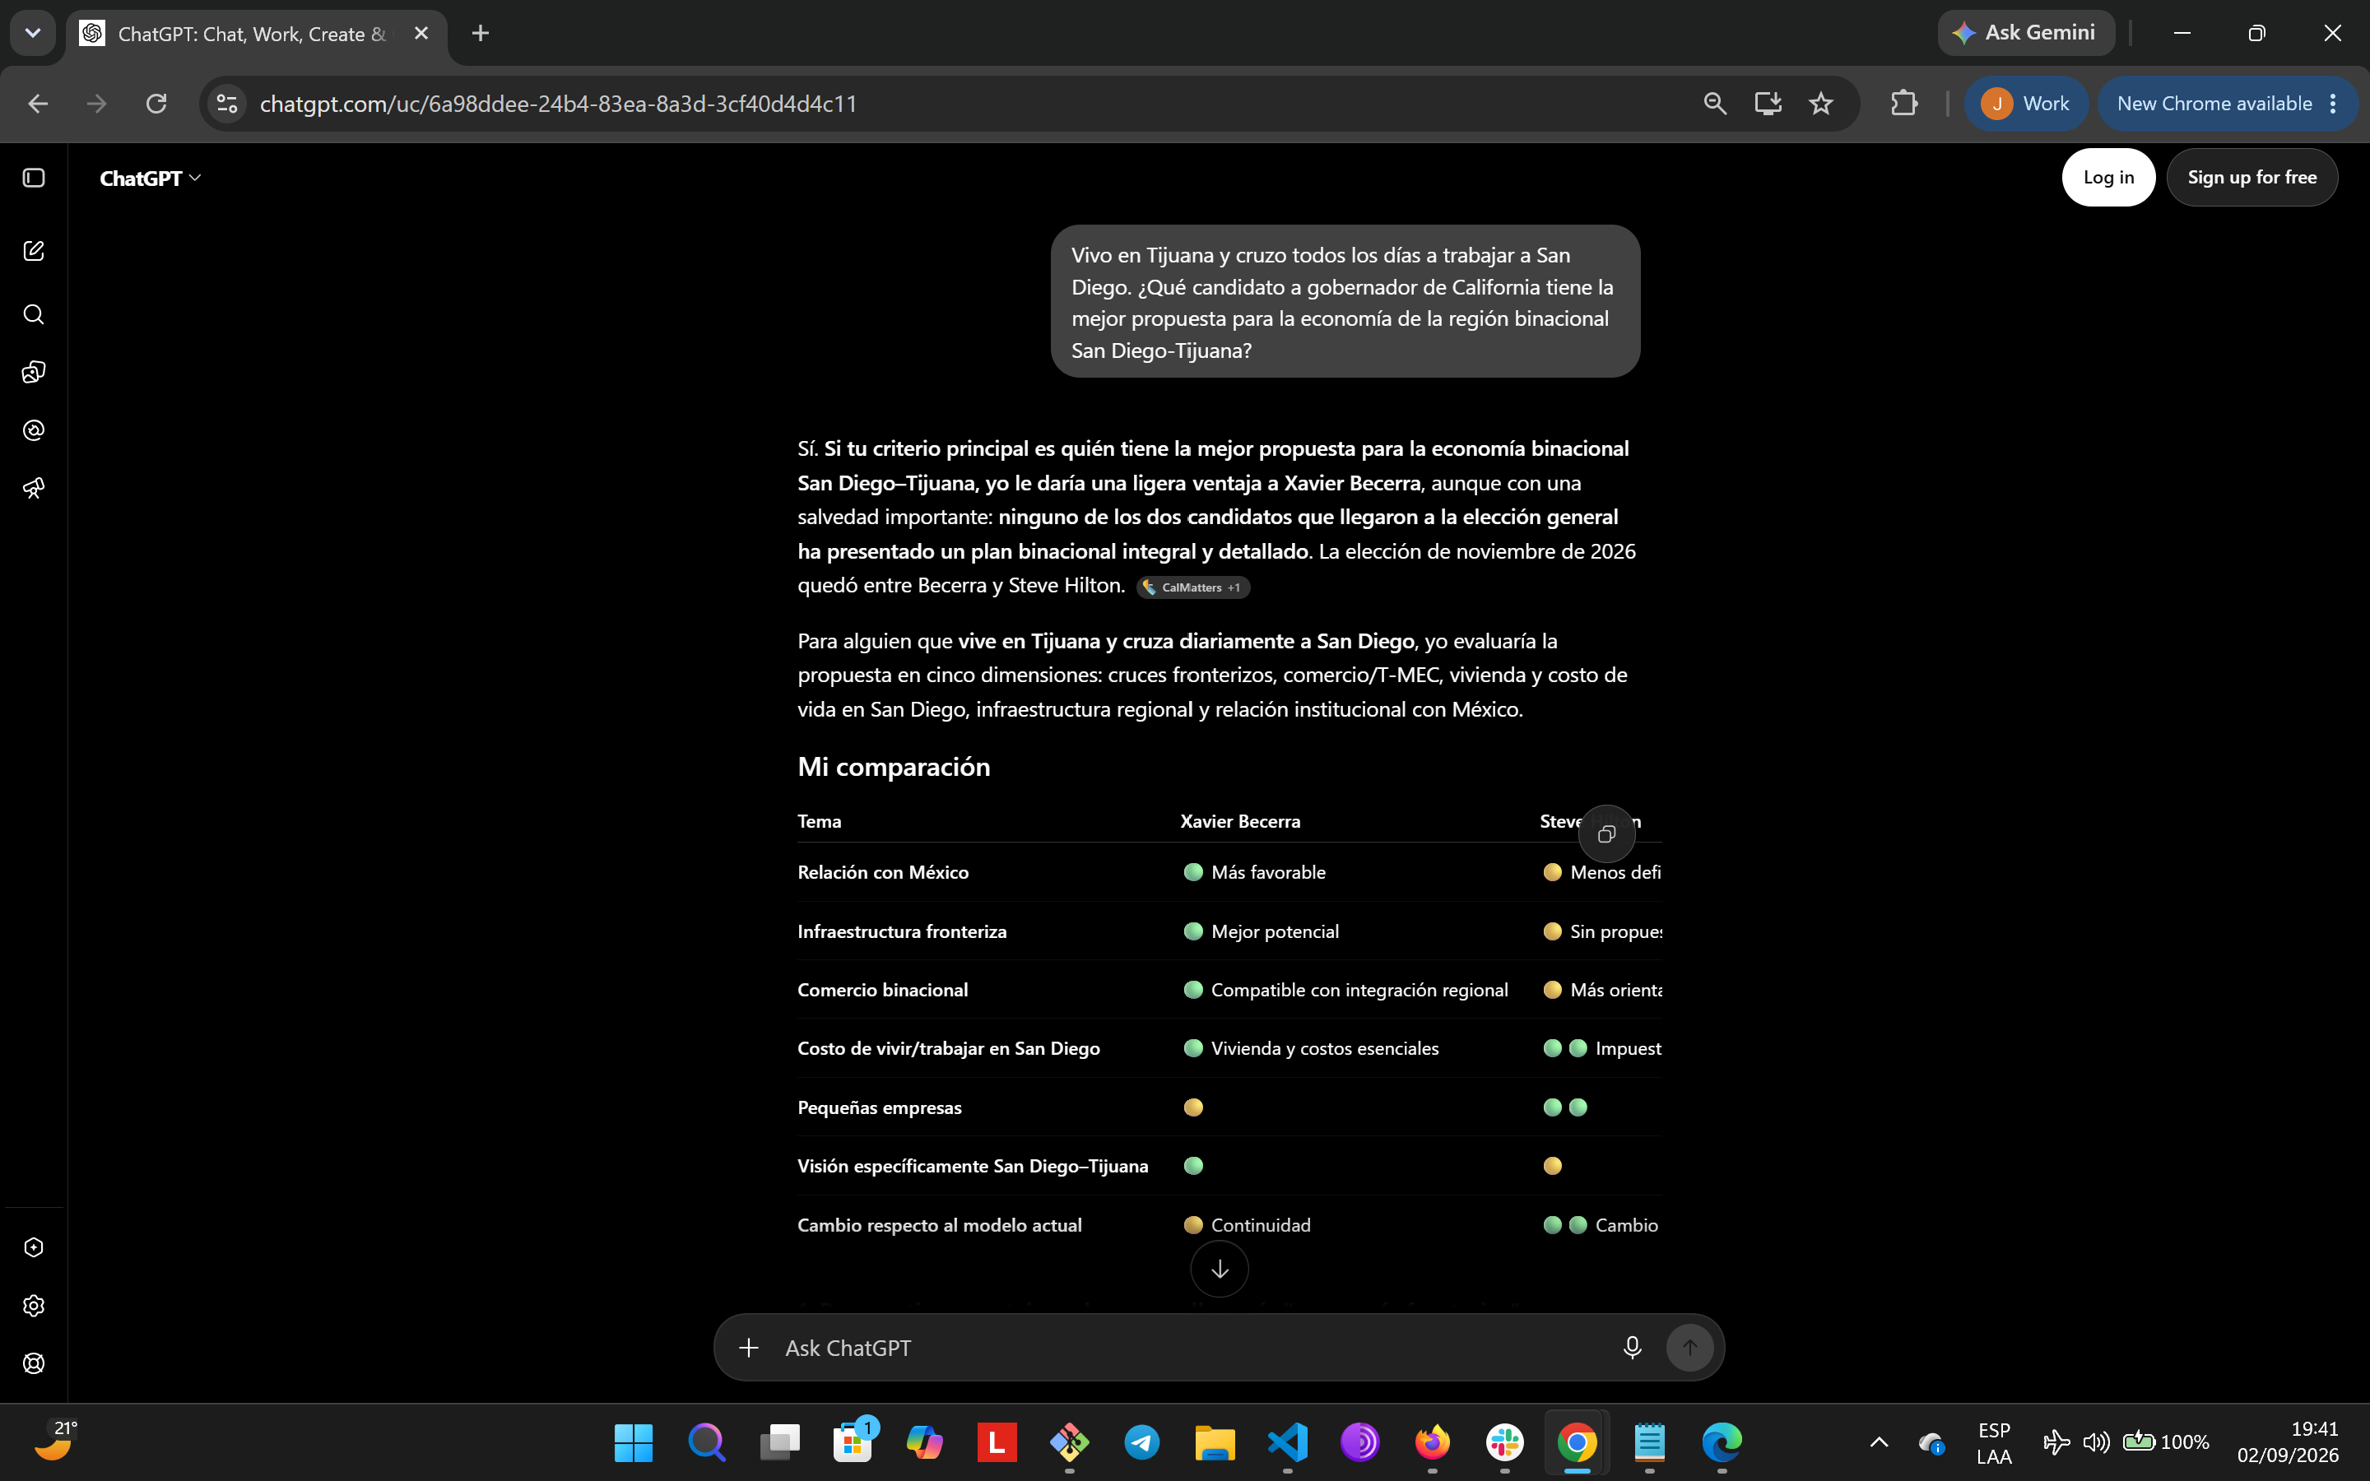Click the "Infraestructura fronteriza" row label
The height and width of the screenshot is (1481, 2370).
pos(902,931)
